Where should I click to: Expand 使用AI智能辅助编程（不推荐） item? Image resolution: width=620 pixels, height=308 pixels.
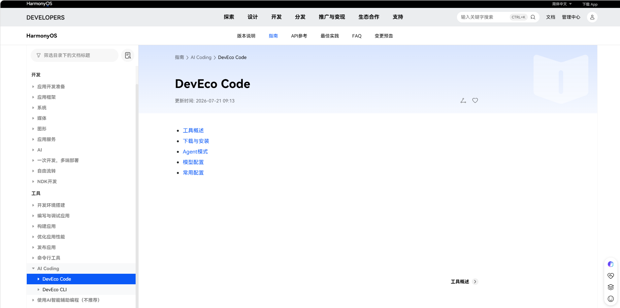[x=33, y=300]
